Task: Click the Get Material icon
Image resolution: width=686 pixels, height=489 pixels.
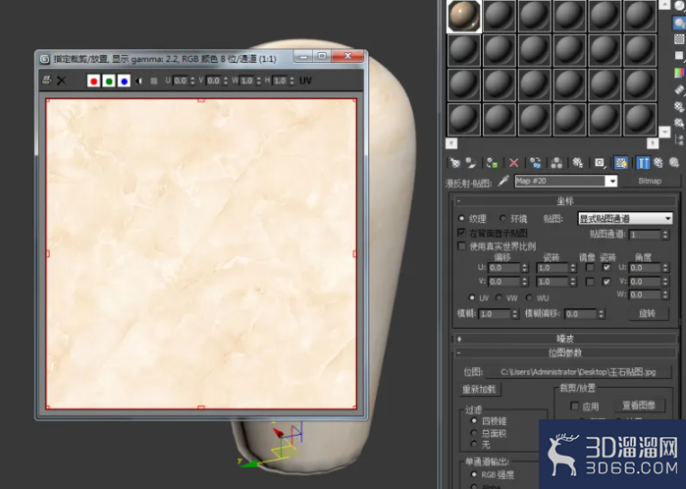Action: (454, 163)
